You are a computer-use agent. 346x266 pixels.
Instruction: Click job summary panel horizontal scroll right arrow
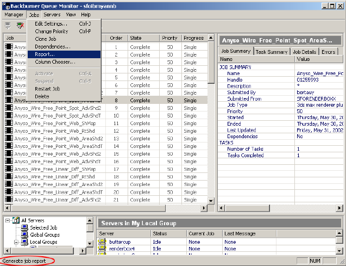pyautogui.click(x=339, y=208)
